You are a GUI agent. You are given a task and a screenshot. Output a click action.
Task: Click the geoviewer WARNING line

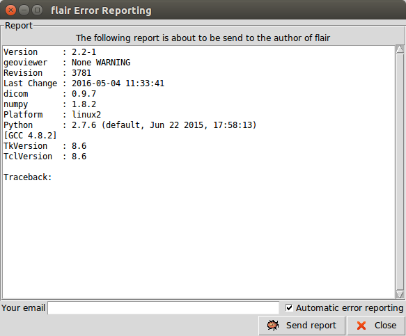67,63
